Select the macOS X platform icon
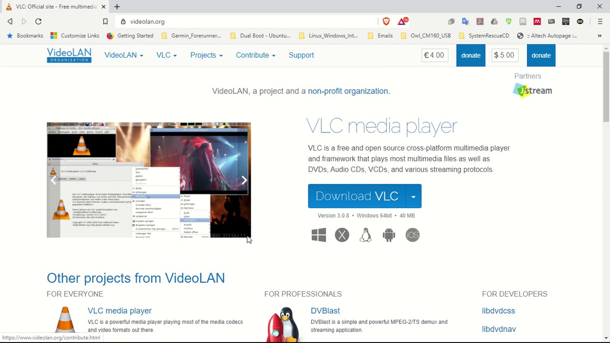The width and height of the screenshot is (610, 343). click(x=342, y=235)
